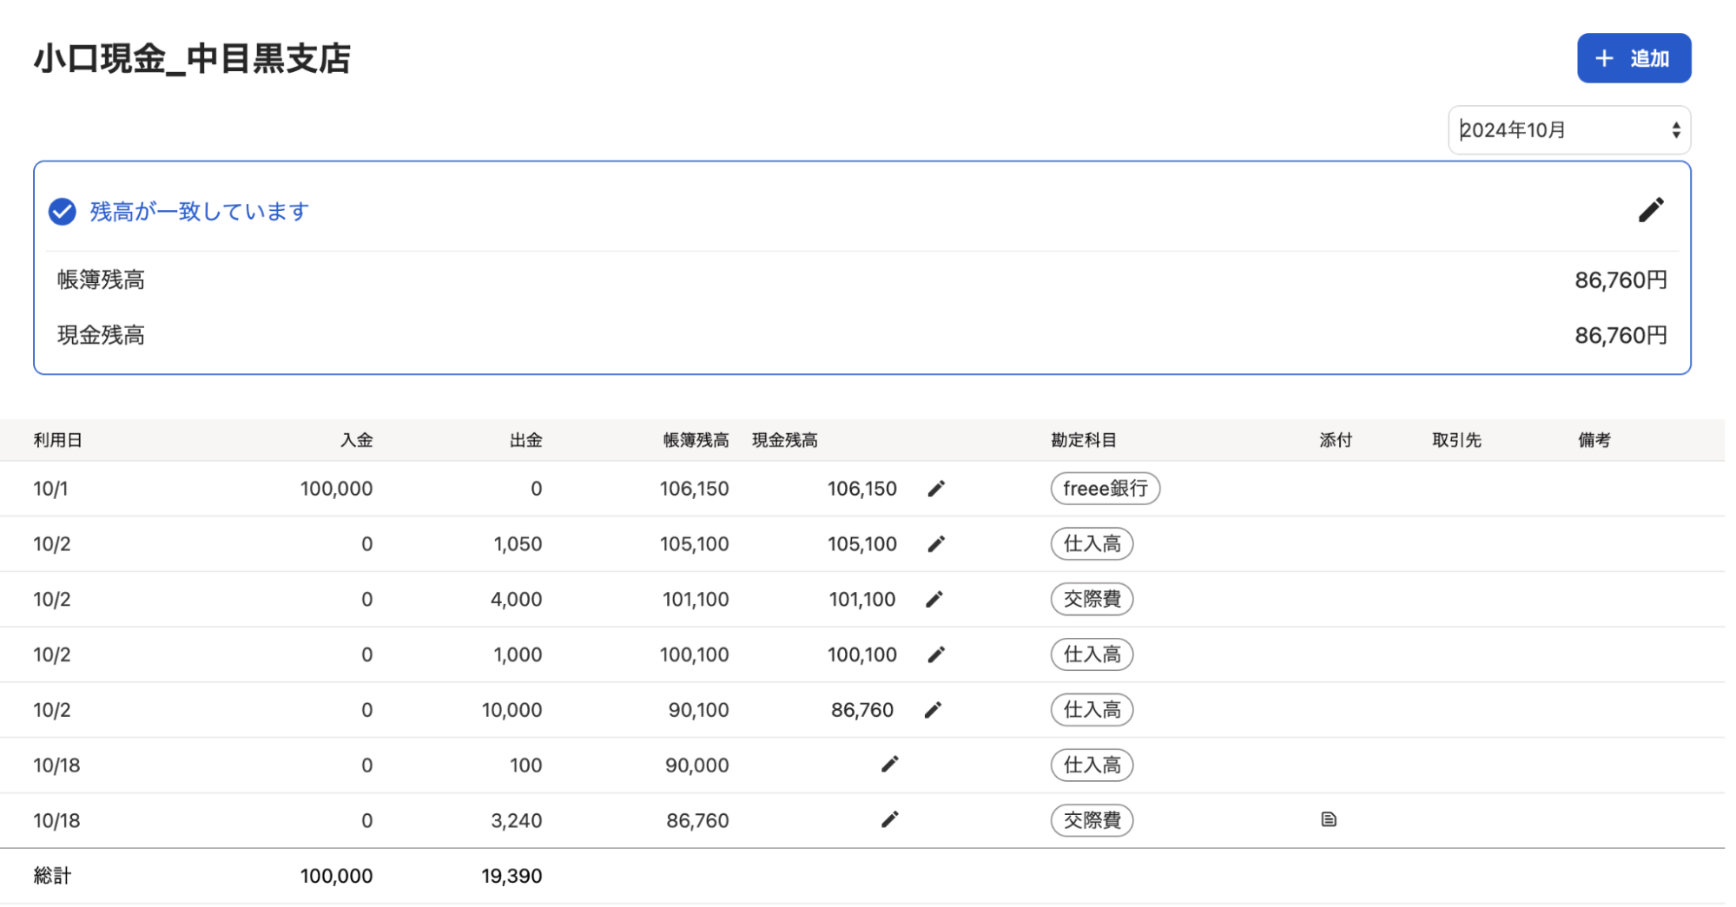This screenshot has width=1736, height=907.
Task: Select 仕入高 tag on 1,050 row
Action: tap(1092, 544)
